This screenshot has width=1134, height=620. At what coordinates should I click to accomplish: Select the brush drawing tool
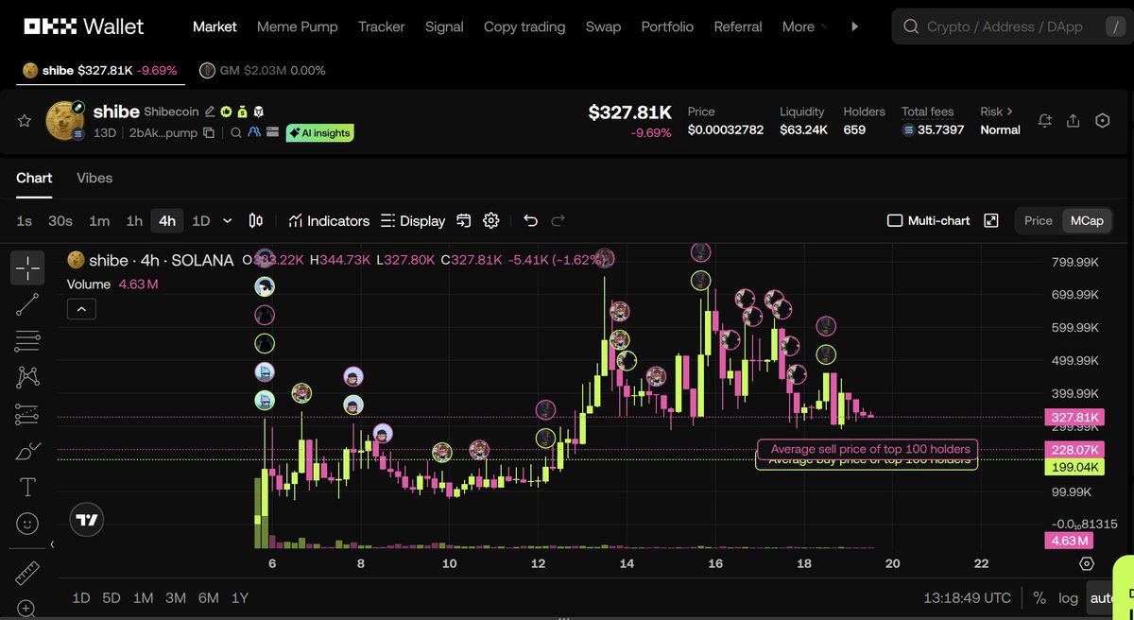pyautogui.click(x=28, y=451)
